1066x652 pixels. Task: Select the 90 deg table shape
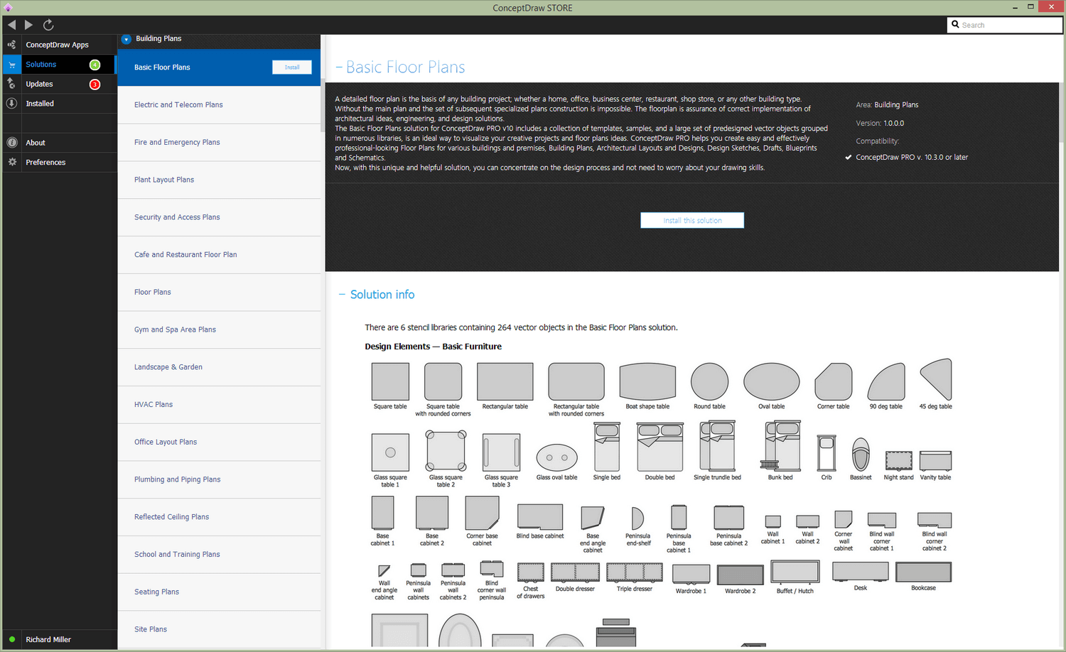pyautogui.click(x=886, y=382)
